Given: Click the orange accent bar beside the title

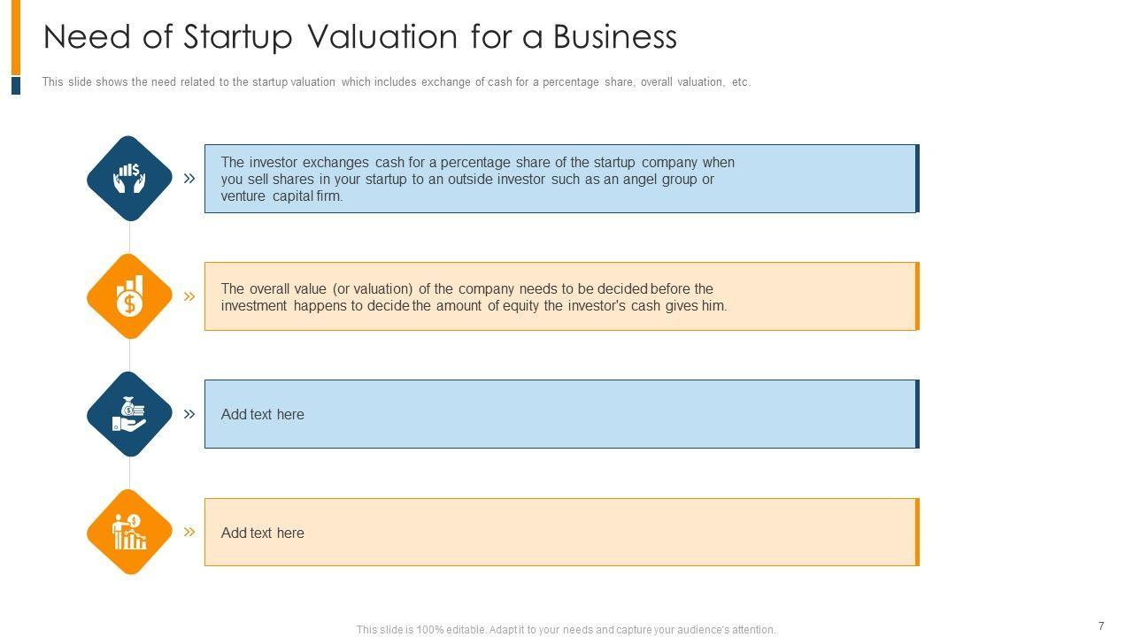Looking at the screenshot, I should pos(16,37).
